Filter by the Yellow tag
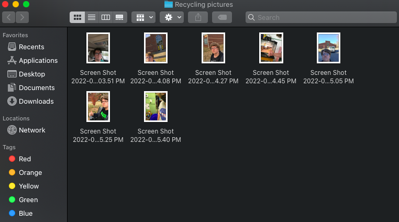The width and height of the screenshot is (399, 222). (24, 186)
